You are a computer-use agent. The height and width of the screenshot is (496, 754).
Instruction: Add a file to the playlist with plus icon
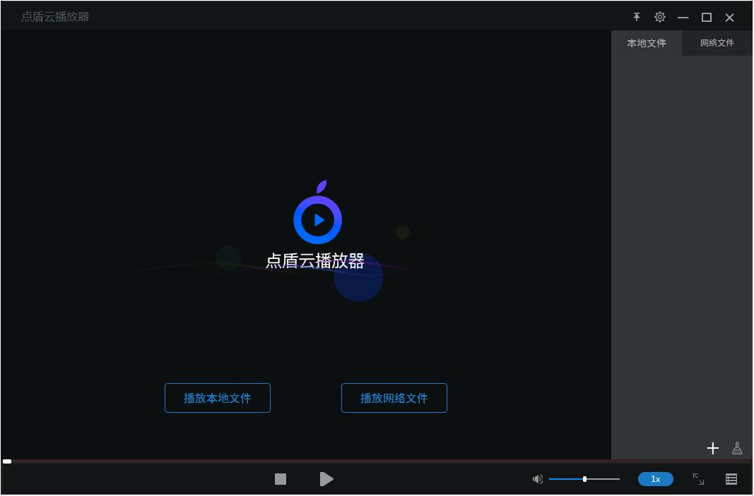point(712,448)
